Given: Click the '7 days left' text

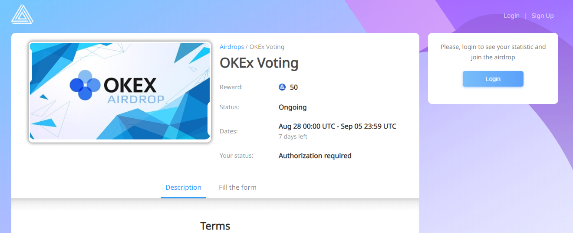Looking at the screenshot, I should (x=293, y=136).
